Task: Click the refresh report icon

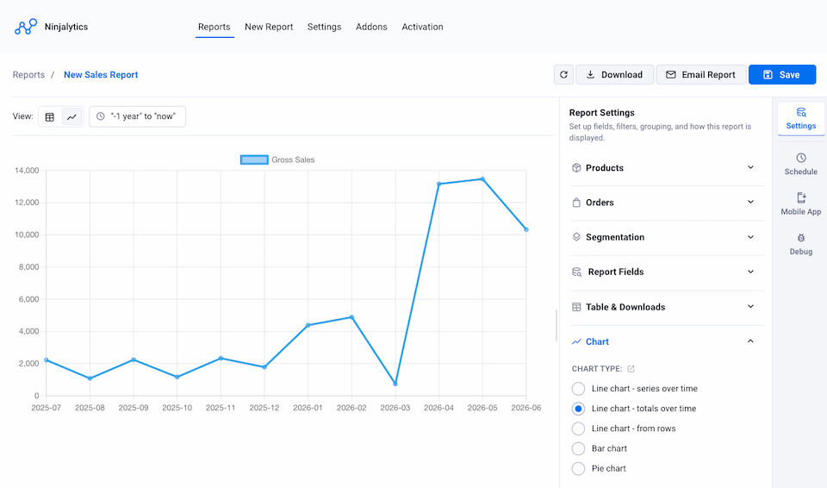Action: coord(563,74)
